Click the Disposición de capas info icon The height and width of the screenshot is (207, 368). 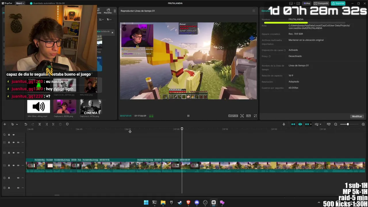pyautogui.click(x=285, y=50)
